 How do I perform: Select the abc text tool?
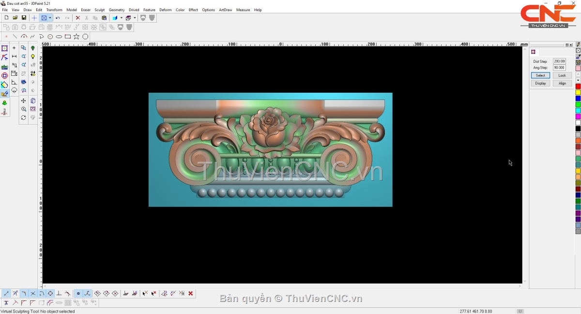point(4,67)
